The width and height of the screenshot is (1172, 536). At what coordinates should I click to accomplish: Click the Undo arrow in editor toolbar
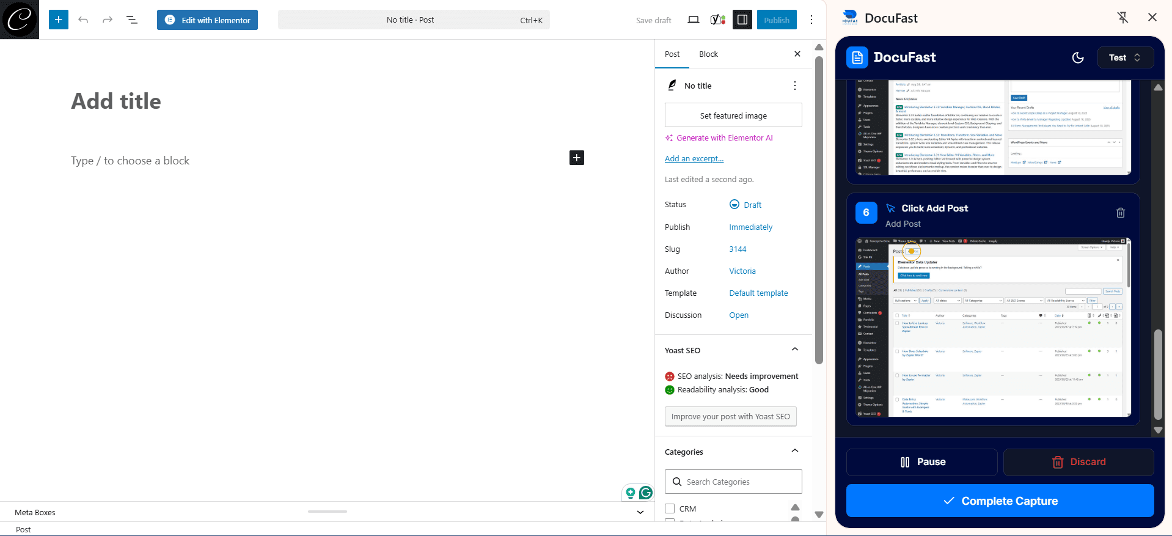point(83,20)
